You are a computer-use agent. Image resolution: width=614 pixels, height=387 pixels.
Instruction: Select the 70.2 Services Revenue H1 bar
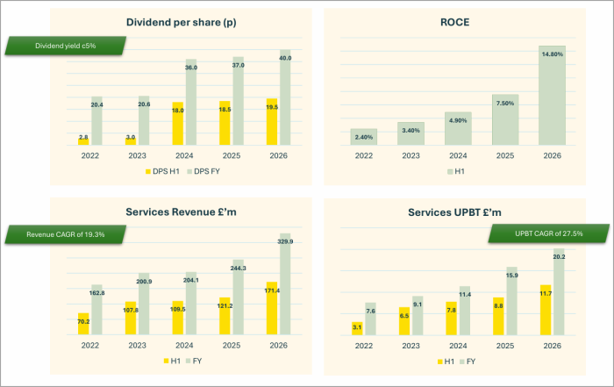click(83, 324)
